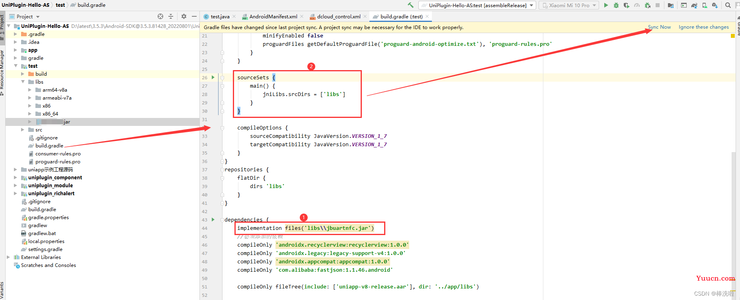740x300 pixels.
Task: Expand the .gradle folder
Action: pyautogui.click(x=16, y=34)
